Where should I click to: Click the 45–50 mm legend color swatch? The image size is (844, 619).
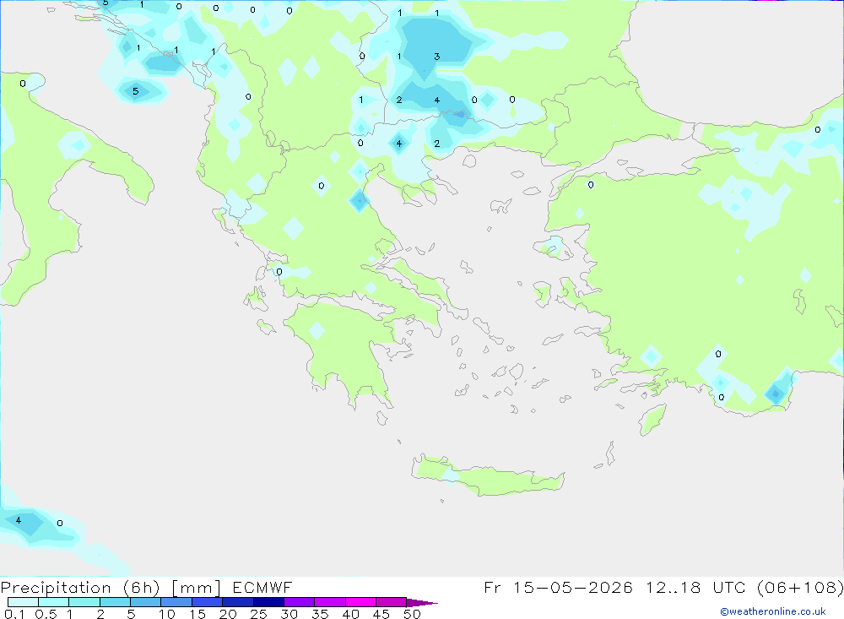392,602
